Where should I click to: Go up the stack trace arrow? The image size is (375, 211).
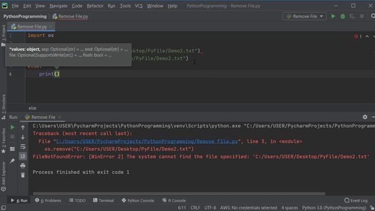(23, 128)
